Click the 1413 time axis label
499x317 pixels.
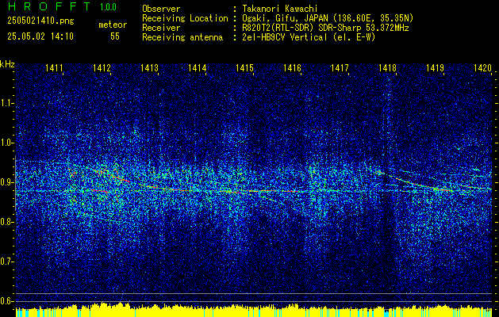150,67
